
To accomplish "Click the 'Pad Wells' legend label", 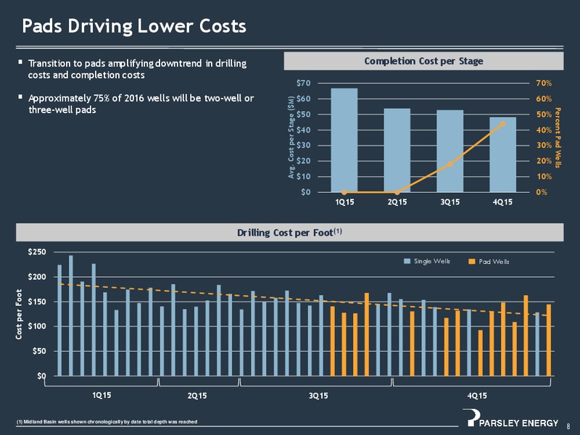I will (x=494, y=262).
